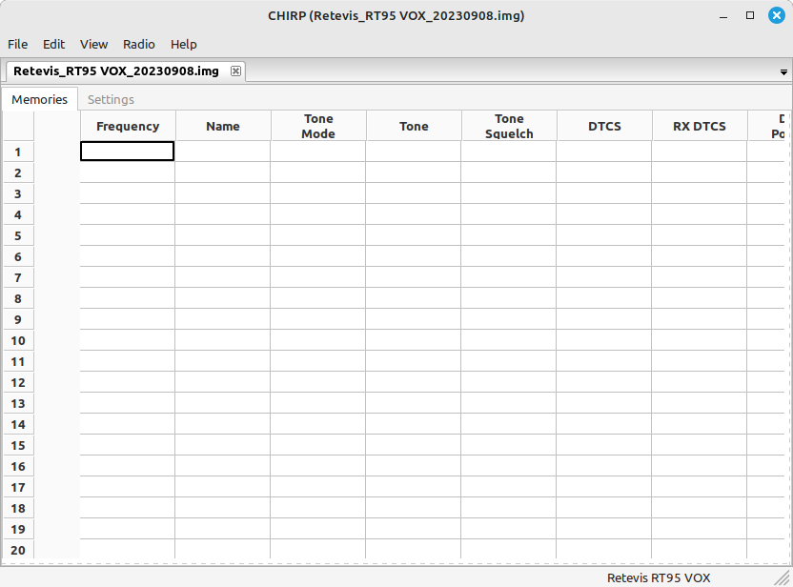
Task: Click the Tone column header
Action: click(x=414, y=126)
